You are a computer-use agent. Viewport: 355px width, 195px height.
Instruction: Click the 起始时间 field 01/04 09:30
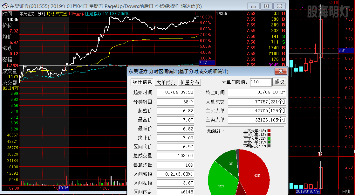[x=175, y=92]
